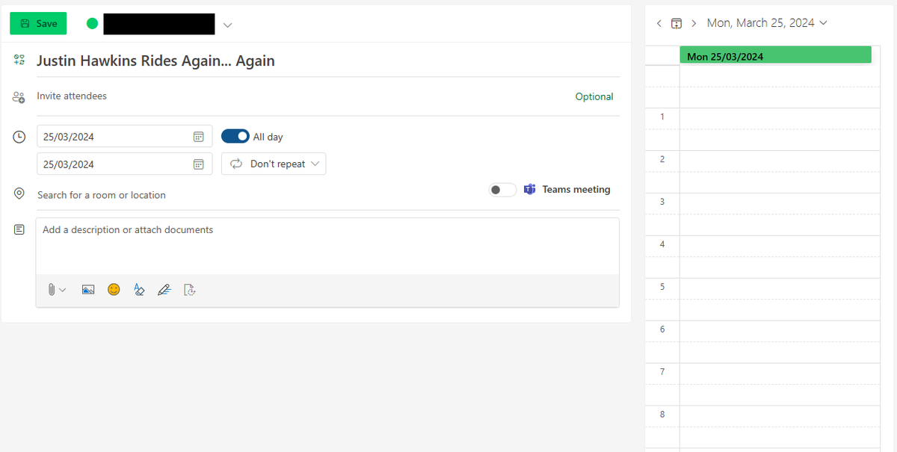Toggle the All day switch off
Image resolution: width=897 pixels, height=452 pixels.
235,137
